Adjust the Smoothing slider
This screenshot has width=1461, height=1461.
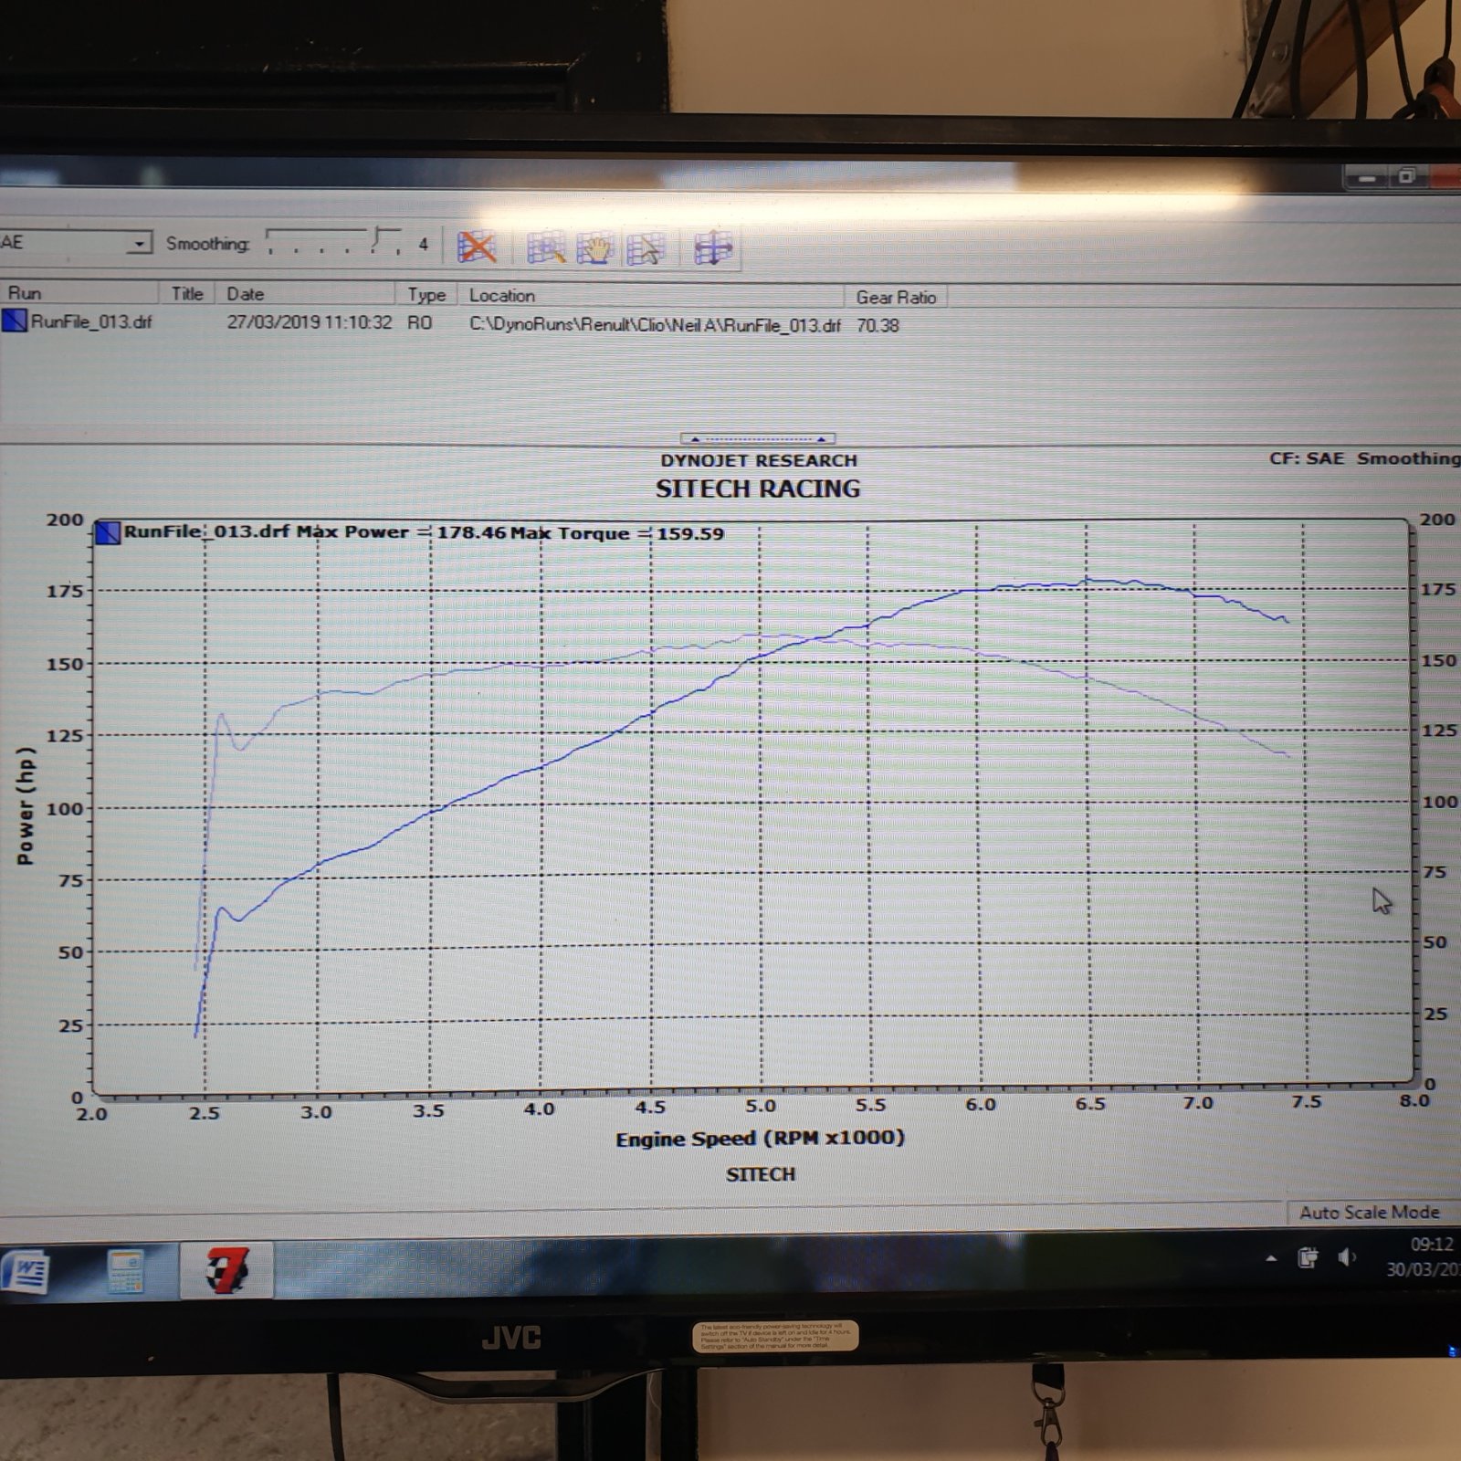(x=333, y=242)
